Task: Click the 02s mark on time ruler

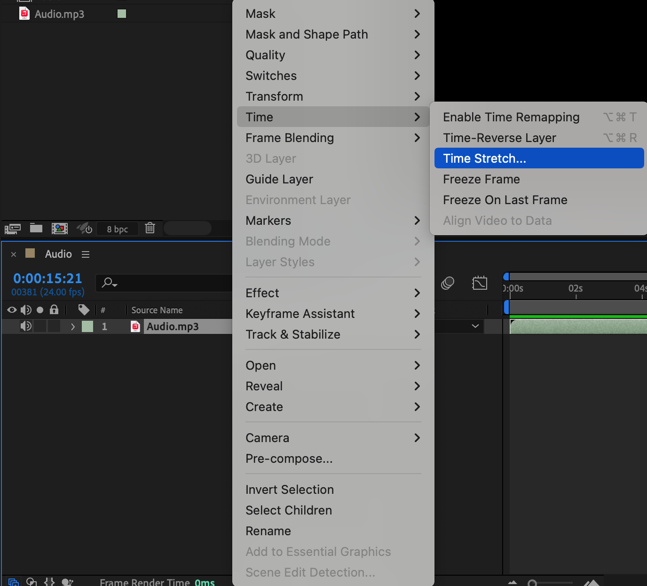Action: point(576,289)
